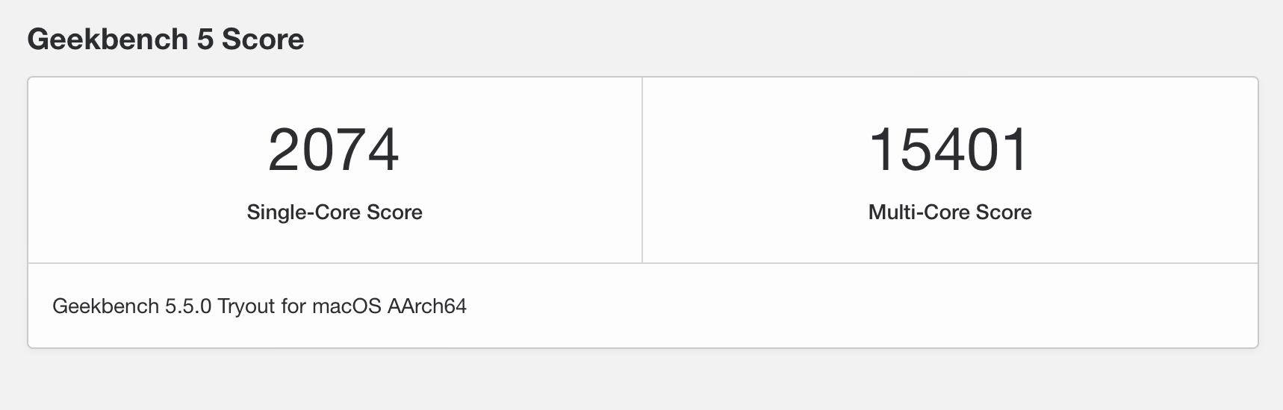Click the word Score after Multi-Core
The height and width of the screenshot is (410, 1283).
point(1004,212)
